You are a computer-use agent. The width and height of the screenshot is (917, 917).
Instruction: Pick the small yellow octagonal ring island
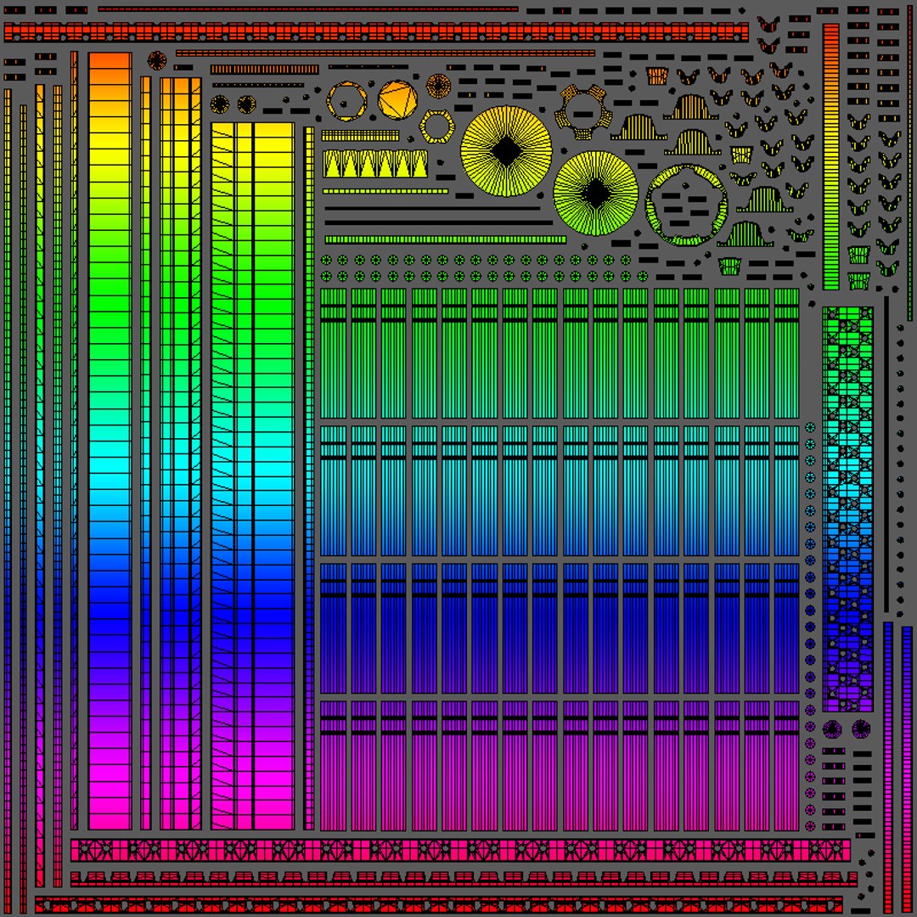click(437, 127)
